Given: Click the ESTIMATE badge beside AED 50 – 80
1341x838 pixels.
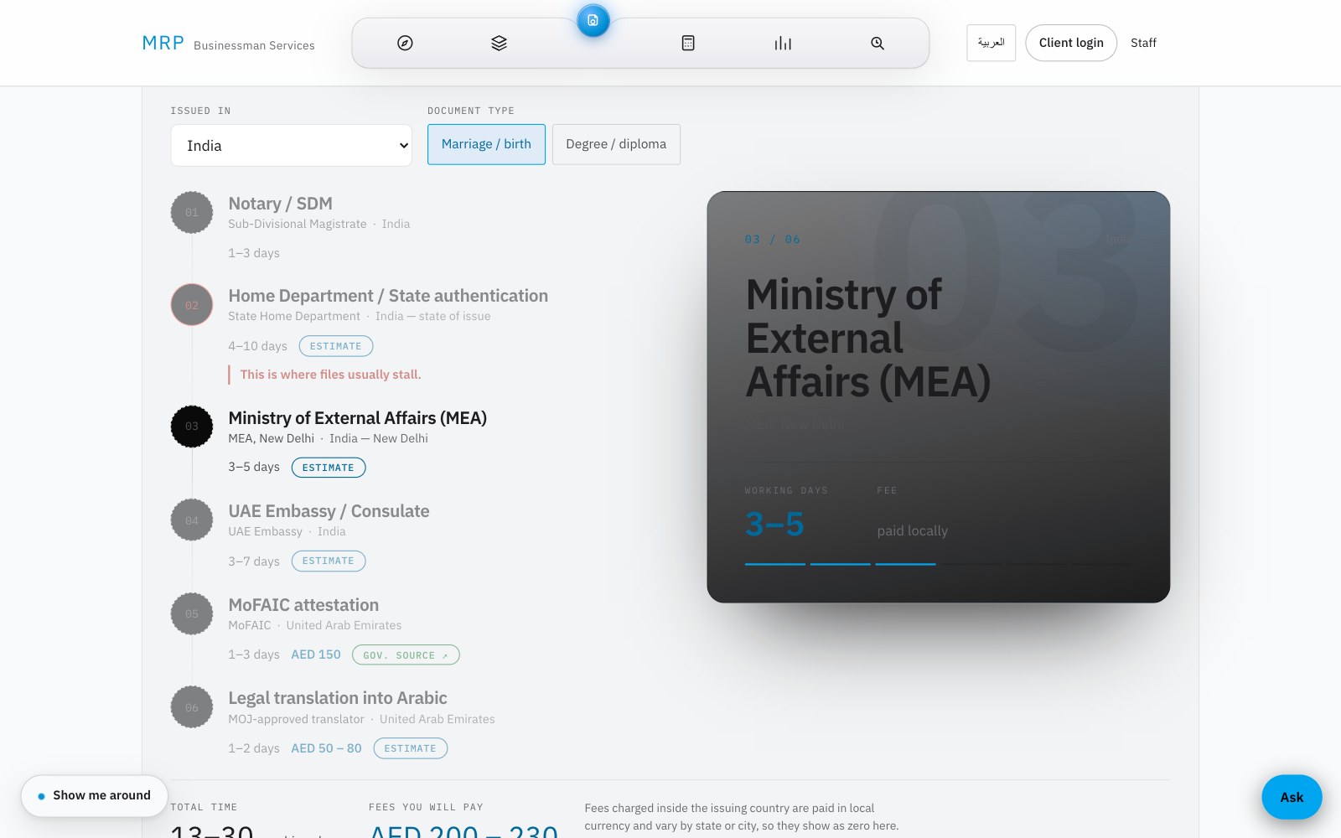Looking at the screenshot, I should [x=411, y=748].
